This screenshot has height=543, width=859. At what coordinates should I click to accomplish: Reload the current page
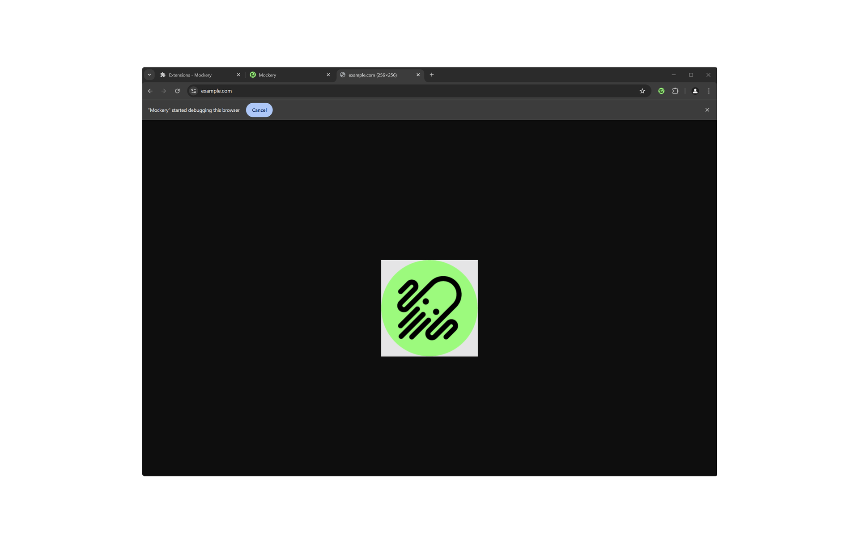pos(177,91)
